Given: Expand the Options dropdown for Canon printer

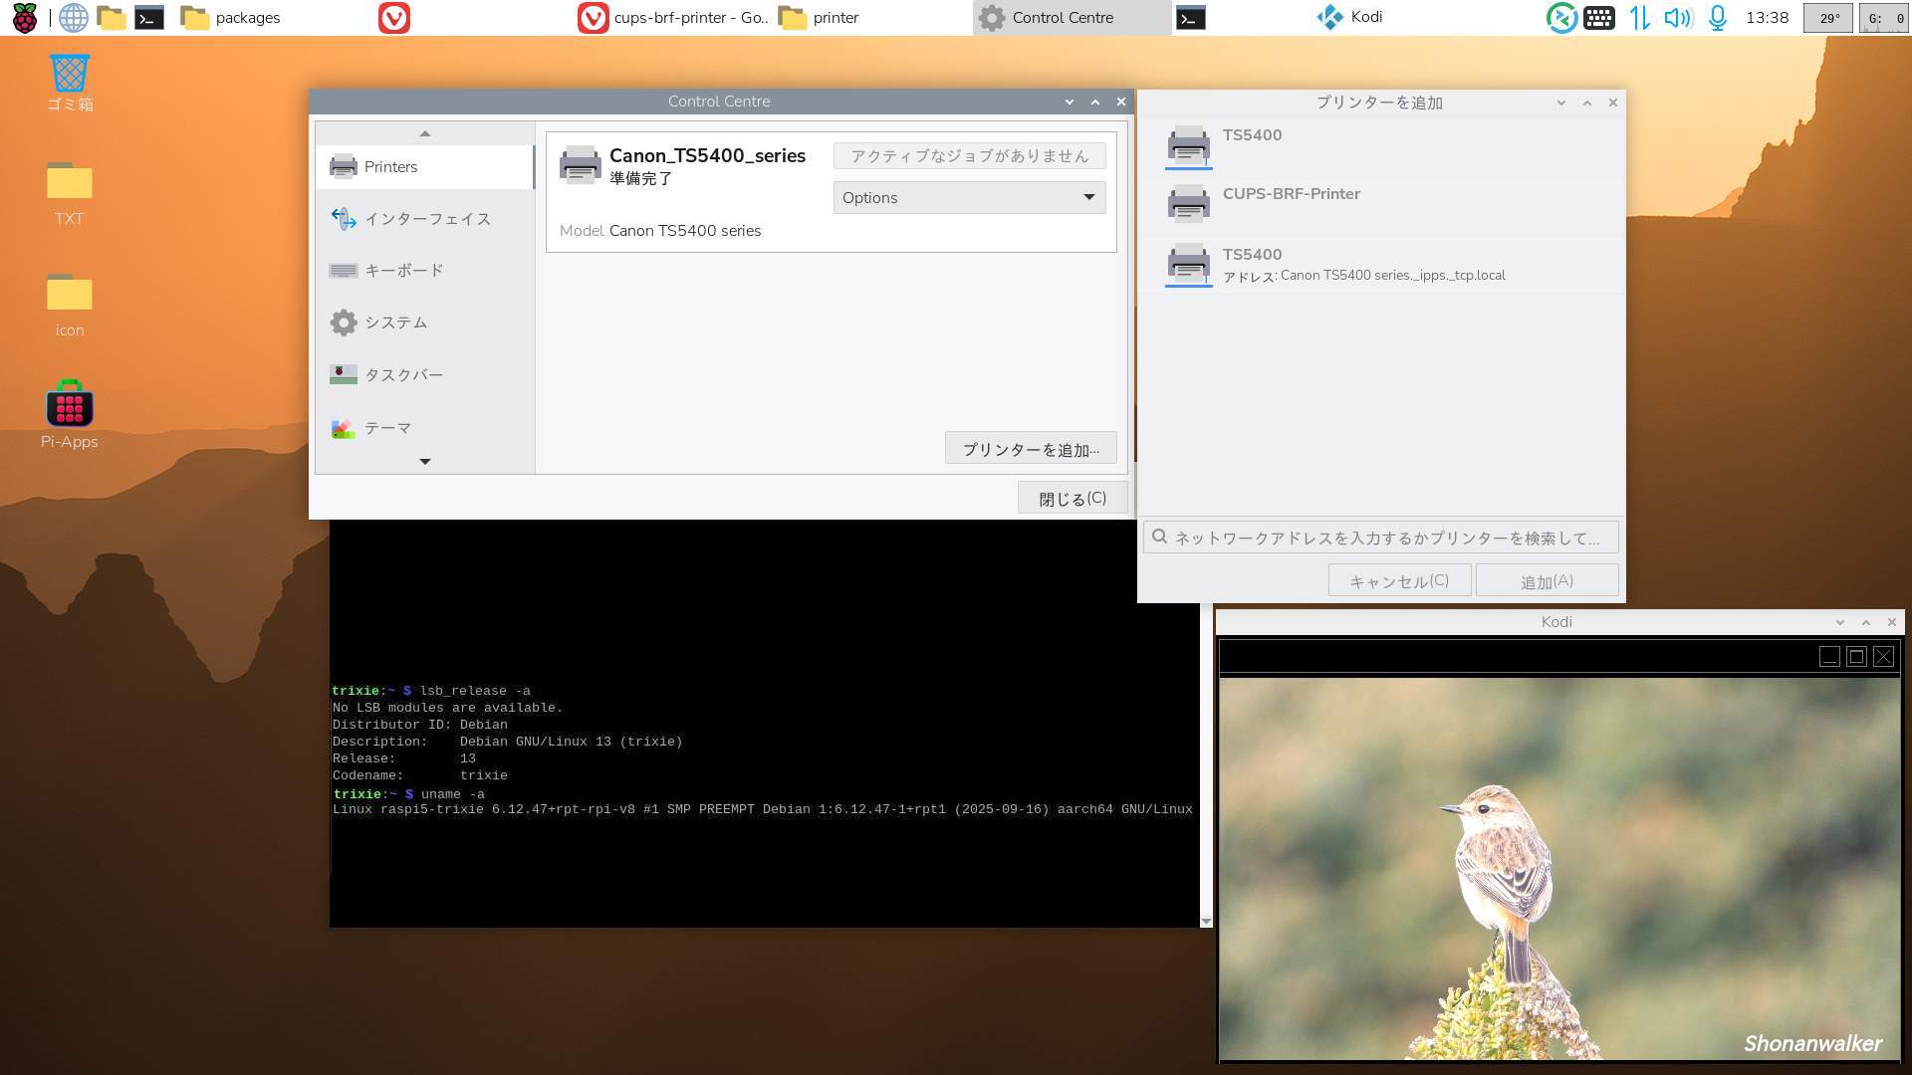Looking at the screenshot, I should 969,197.
